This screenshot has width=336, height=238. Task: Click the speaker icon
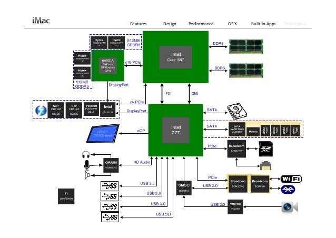point(87,175)
